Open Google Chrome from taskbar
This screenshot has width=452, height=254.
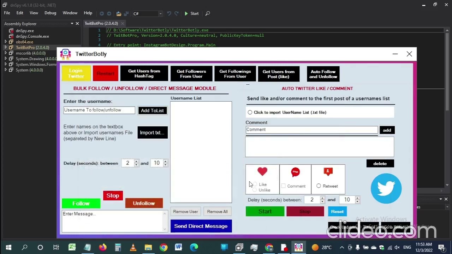(163, 247)
